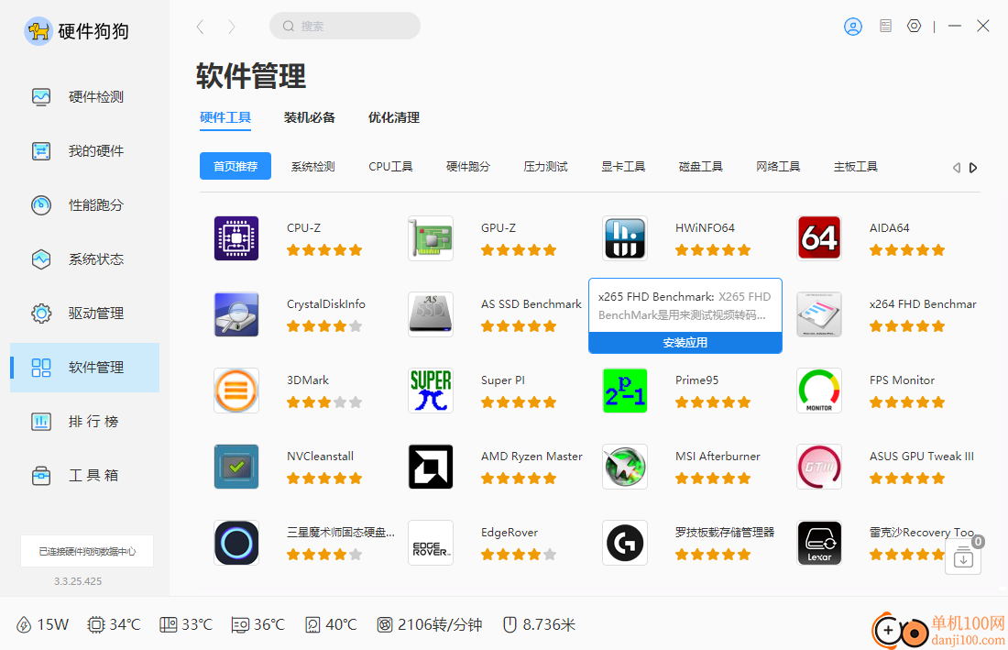Click the version number 3.3.25.425
The height and width of the screenshot is (650, 1008).
click(78, 581)
